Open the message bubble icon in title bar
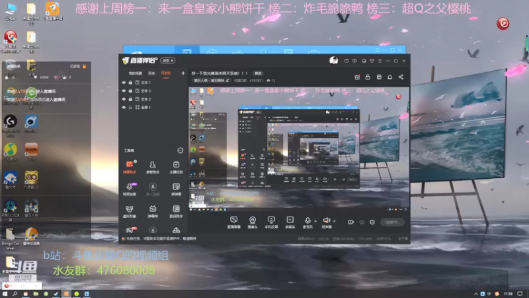 354,61
